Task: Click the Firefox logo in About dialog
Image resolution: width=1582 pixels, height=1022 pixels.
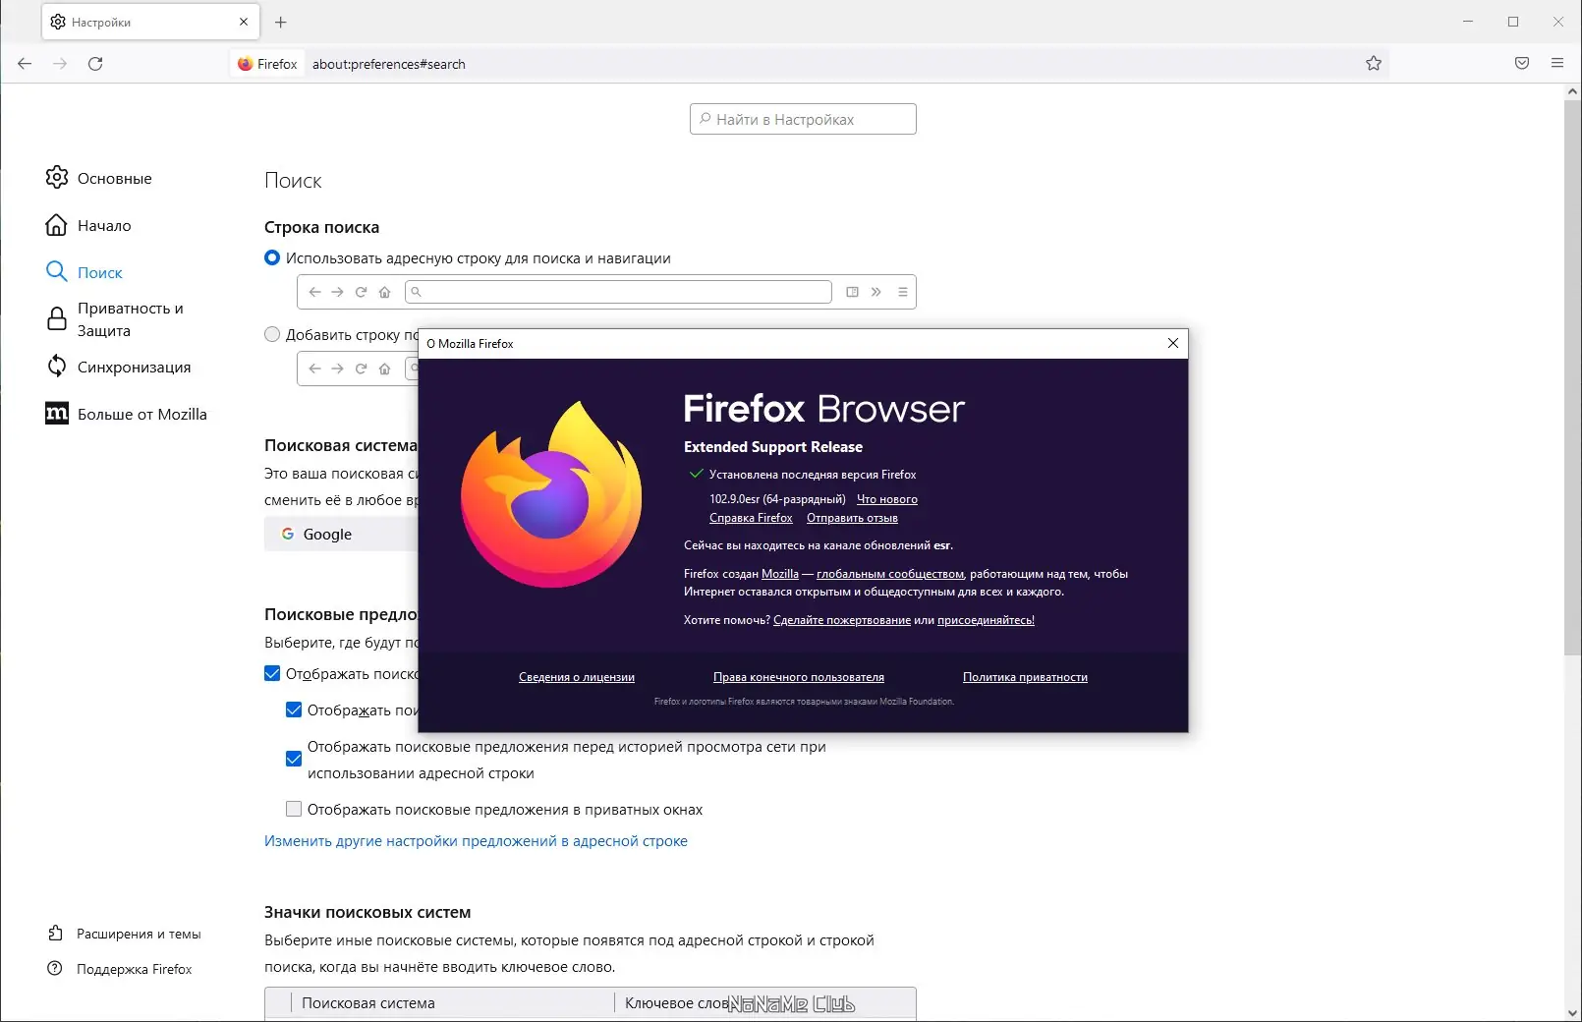Action: pyautogui.click(x=551, y=494)
